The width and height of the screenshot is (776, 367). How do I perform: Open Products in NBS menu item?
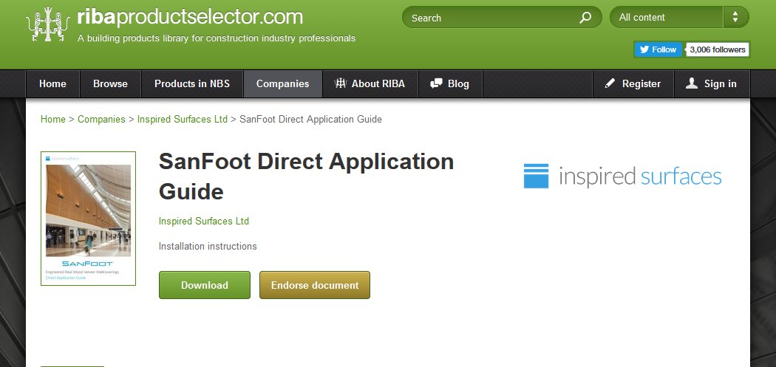(192, 83)
